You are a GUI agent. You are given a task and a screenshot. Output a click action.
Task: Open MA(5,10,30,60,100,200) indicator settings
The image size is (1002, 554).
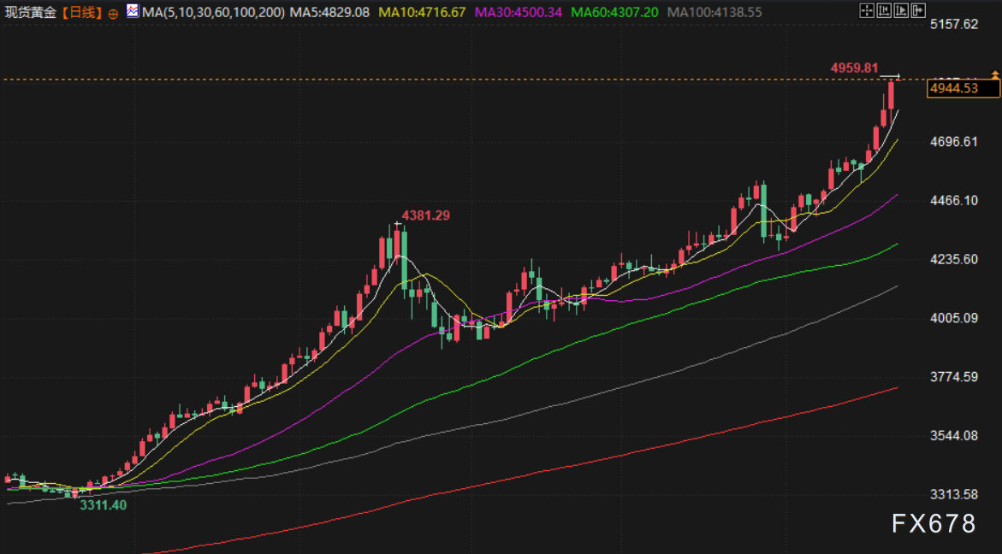pos(213,11)
